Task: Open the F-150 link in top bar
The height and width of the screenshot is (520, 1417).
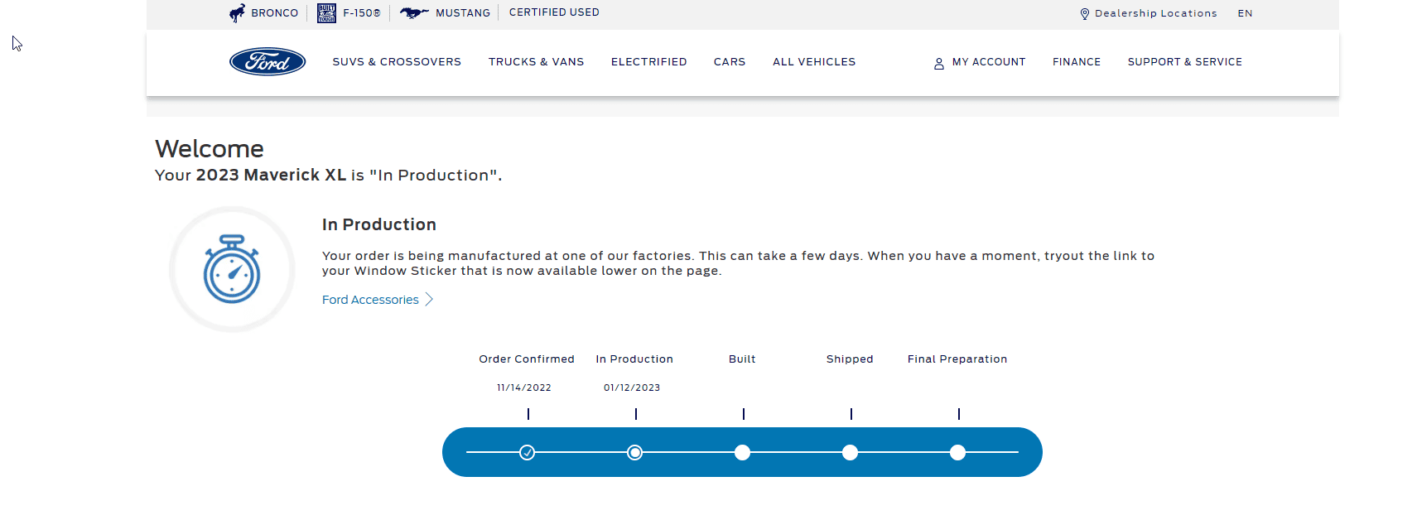Action: (x=362, y=13)
